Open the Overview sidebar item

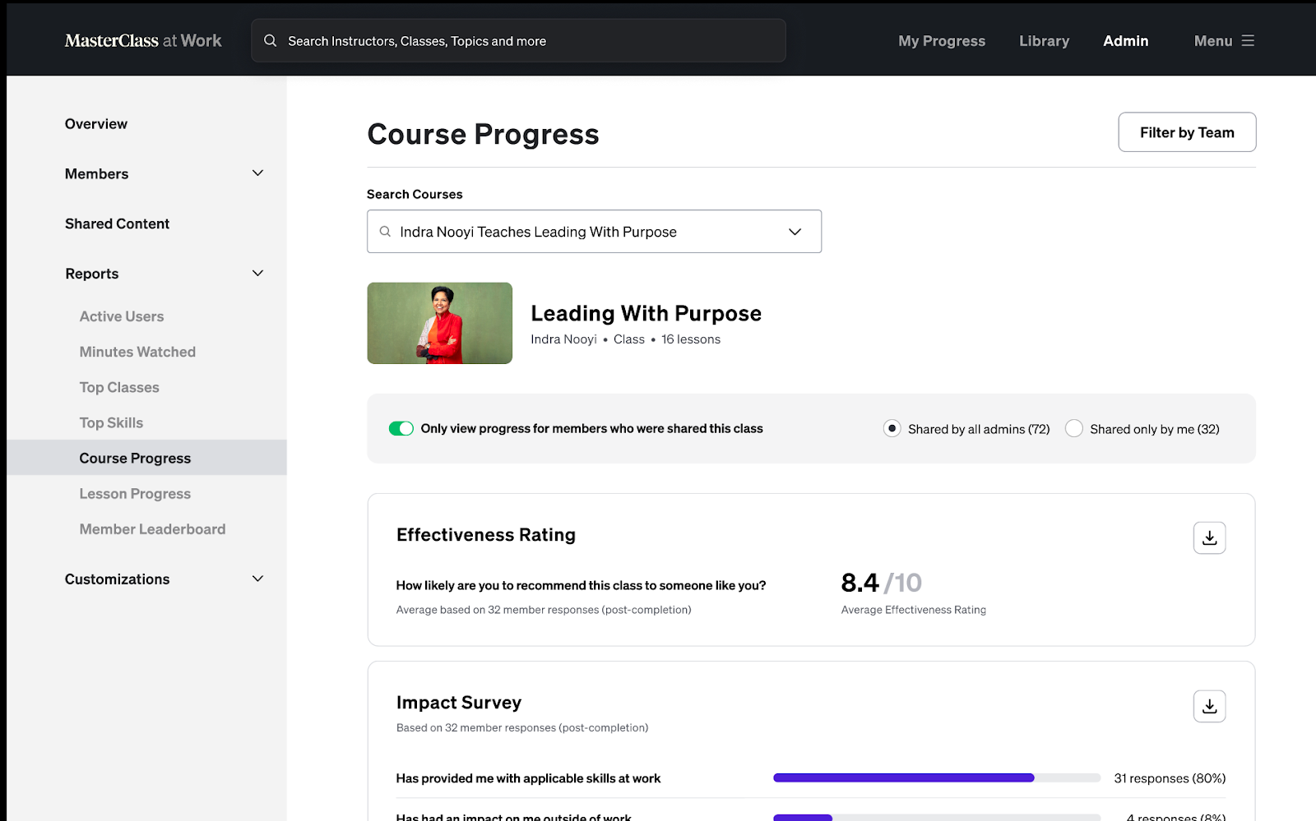(96, 124)
